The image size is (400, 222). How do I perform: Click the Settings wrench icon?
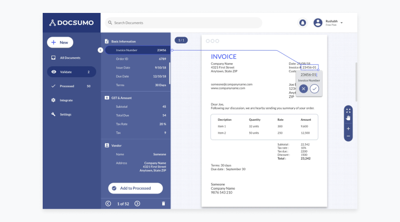click(54, 114)
